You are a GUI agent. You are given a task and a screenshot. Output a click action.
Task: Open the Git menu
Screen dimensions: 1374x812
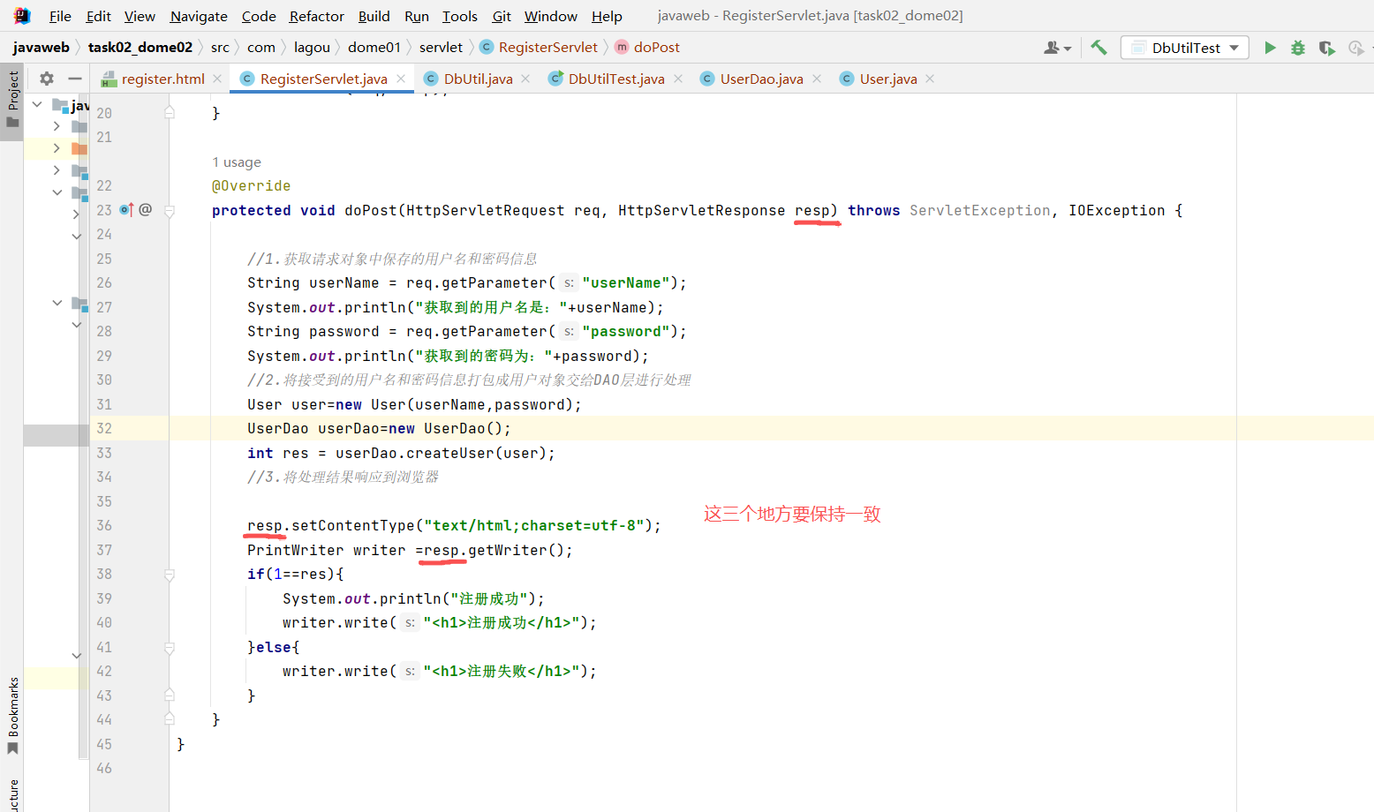click(501, 16)
